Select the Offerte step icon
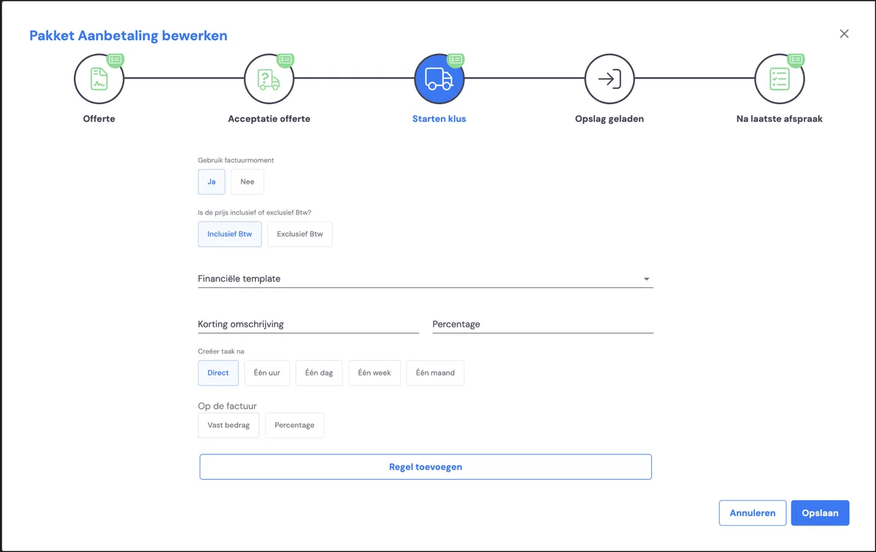 99,79
